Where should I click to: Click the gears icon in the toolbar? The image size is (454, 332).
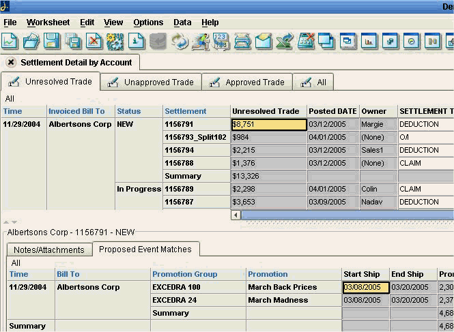pyautogui.click(x=115, y=41)
